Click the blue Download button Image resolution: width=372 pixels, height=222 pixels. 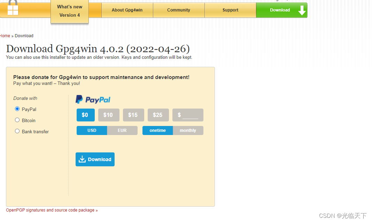click(x=95, y=159)
